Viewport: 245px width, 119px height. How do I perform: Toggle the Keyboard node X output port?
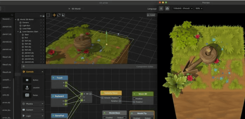click(x=66, y=101)
